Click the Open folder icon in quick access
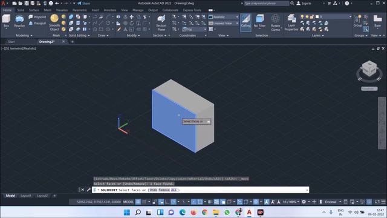The height and width of the screenshot is (218, 387). coord(20,3)
